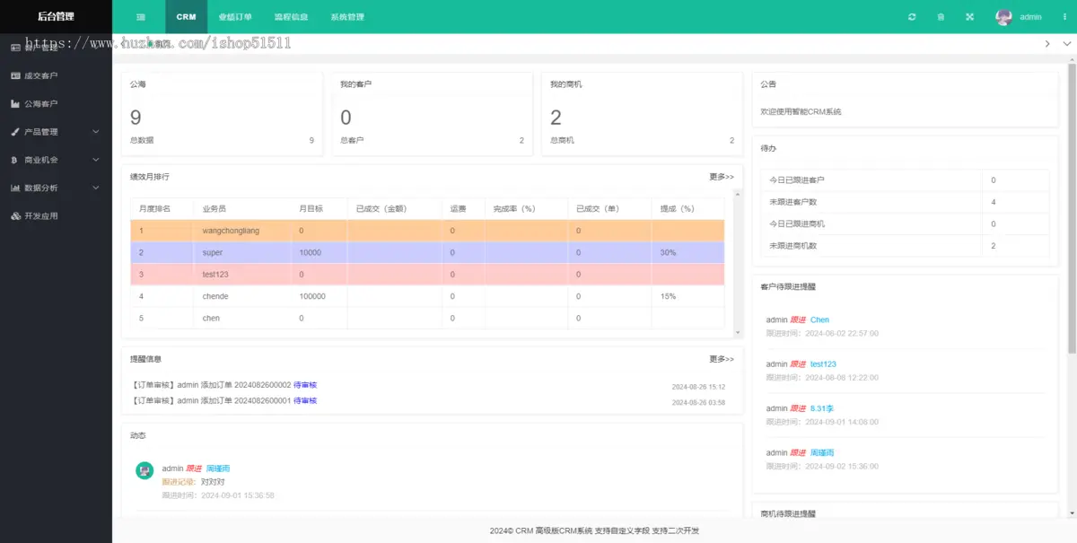Select the wangchongliang row in the ranking table
Viewport: 1077px width, 543px height.
tap(427, 231)
